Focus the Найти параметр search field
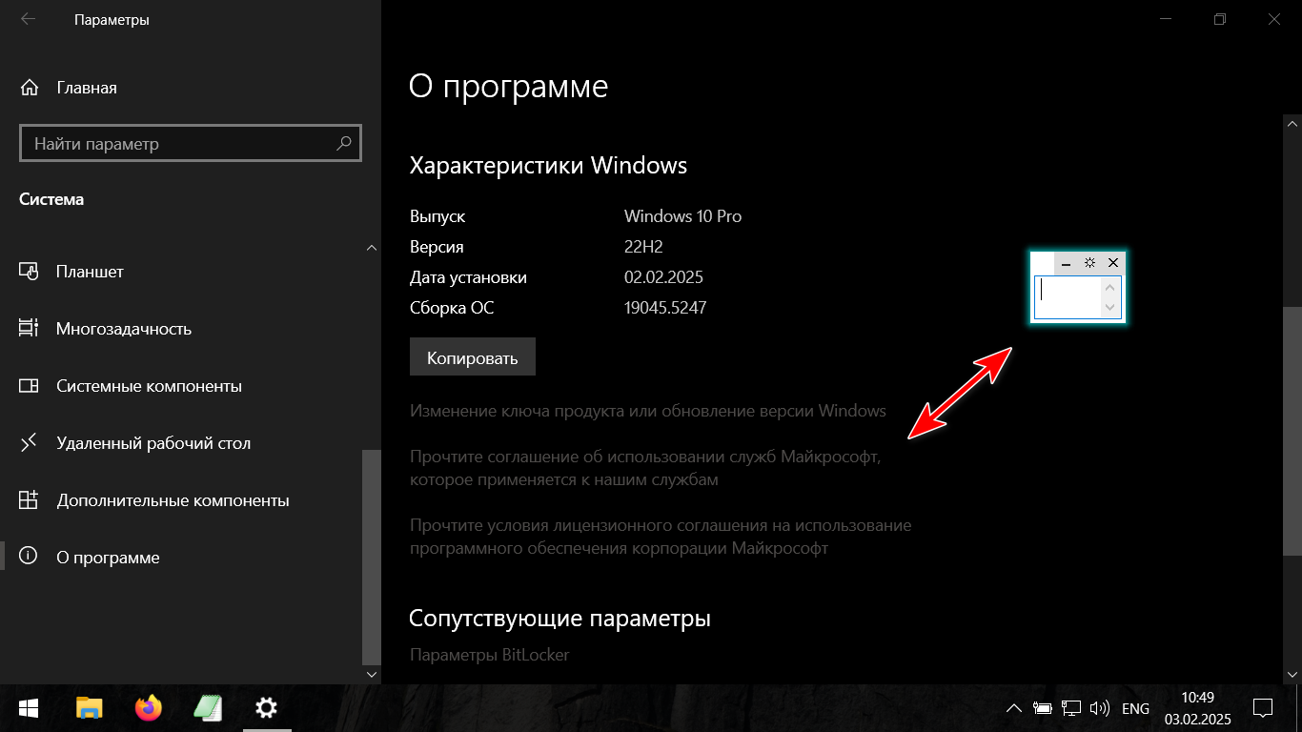This screenshot has width=1302, height=732. pos(191,144)
